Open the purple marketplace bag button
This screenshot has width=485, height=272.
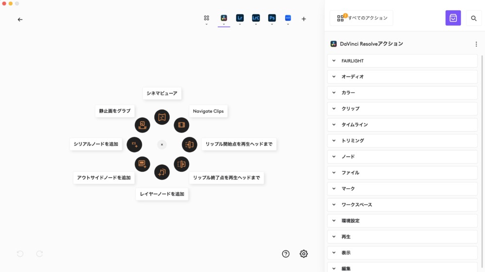pos(453,18)
